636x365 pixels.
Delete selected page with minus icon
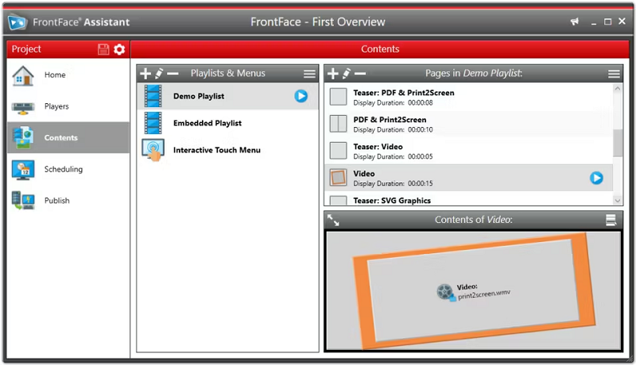coord(359,74)
